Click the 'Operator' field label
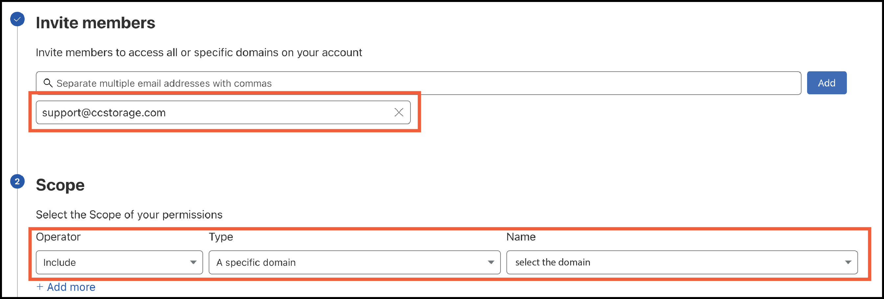 tap(58, 237)
